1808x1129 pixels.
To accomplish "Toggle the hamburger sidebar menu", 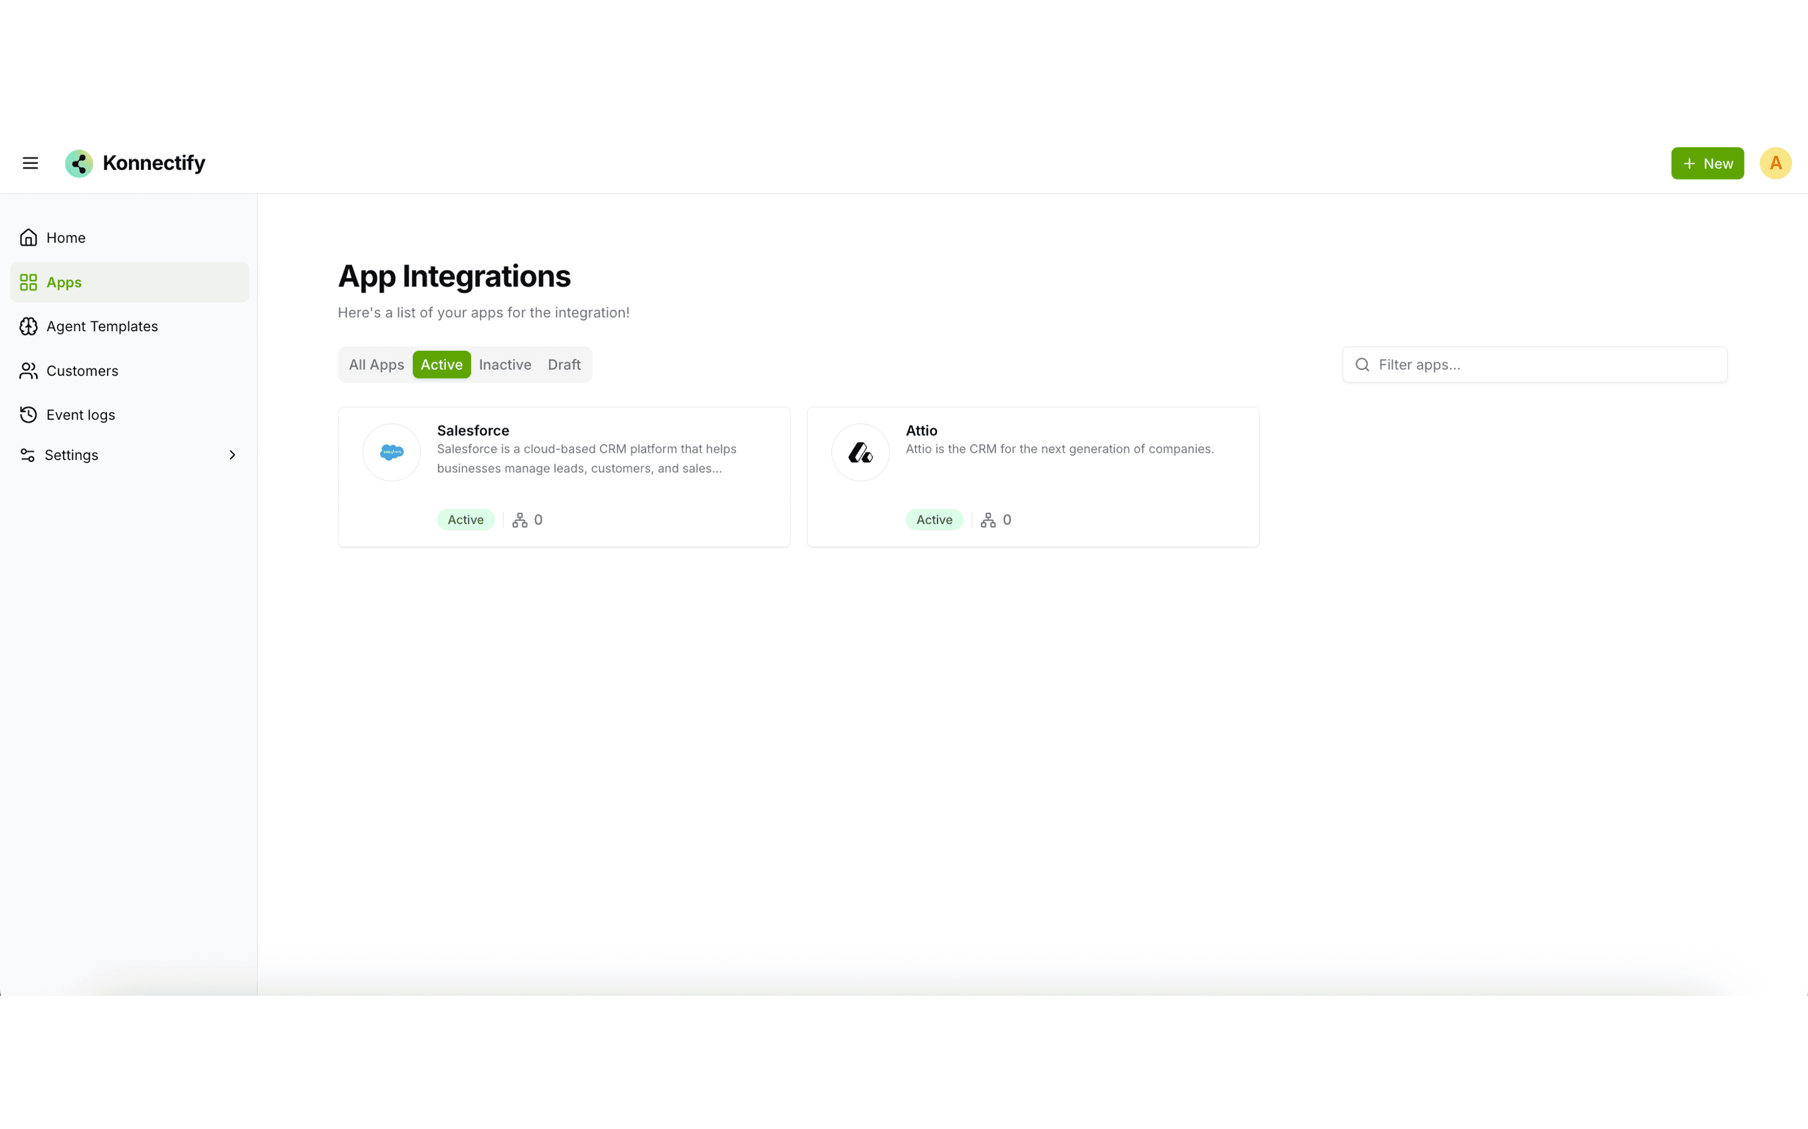I will tap(30, 163).
